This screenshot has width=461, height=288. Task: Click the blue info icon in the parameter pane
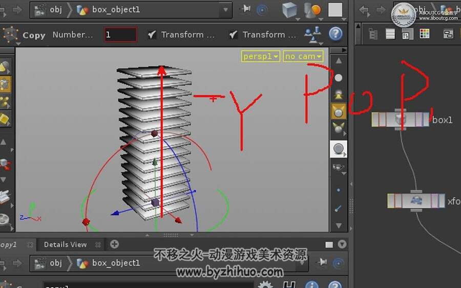pyautogui.click(x=311, y=284)
